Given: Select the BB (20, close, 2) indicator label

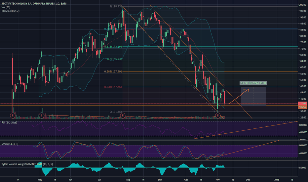Looking at the screenshot, I should pyautogui.click(x=11, y=11).
